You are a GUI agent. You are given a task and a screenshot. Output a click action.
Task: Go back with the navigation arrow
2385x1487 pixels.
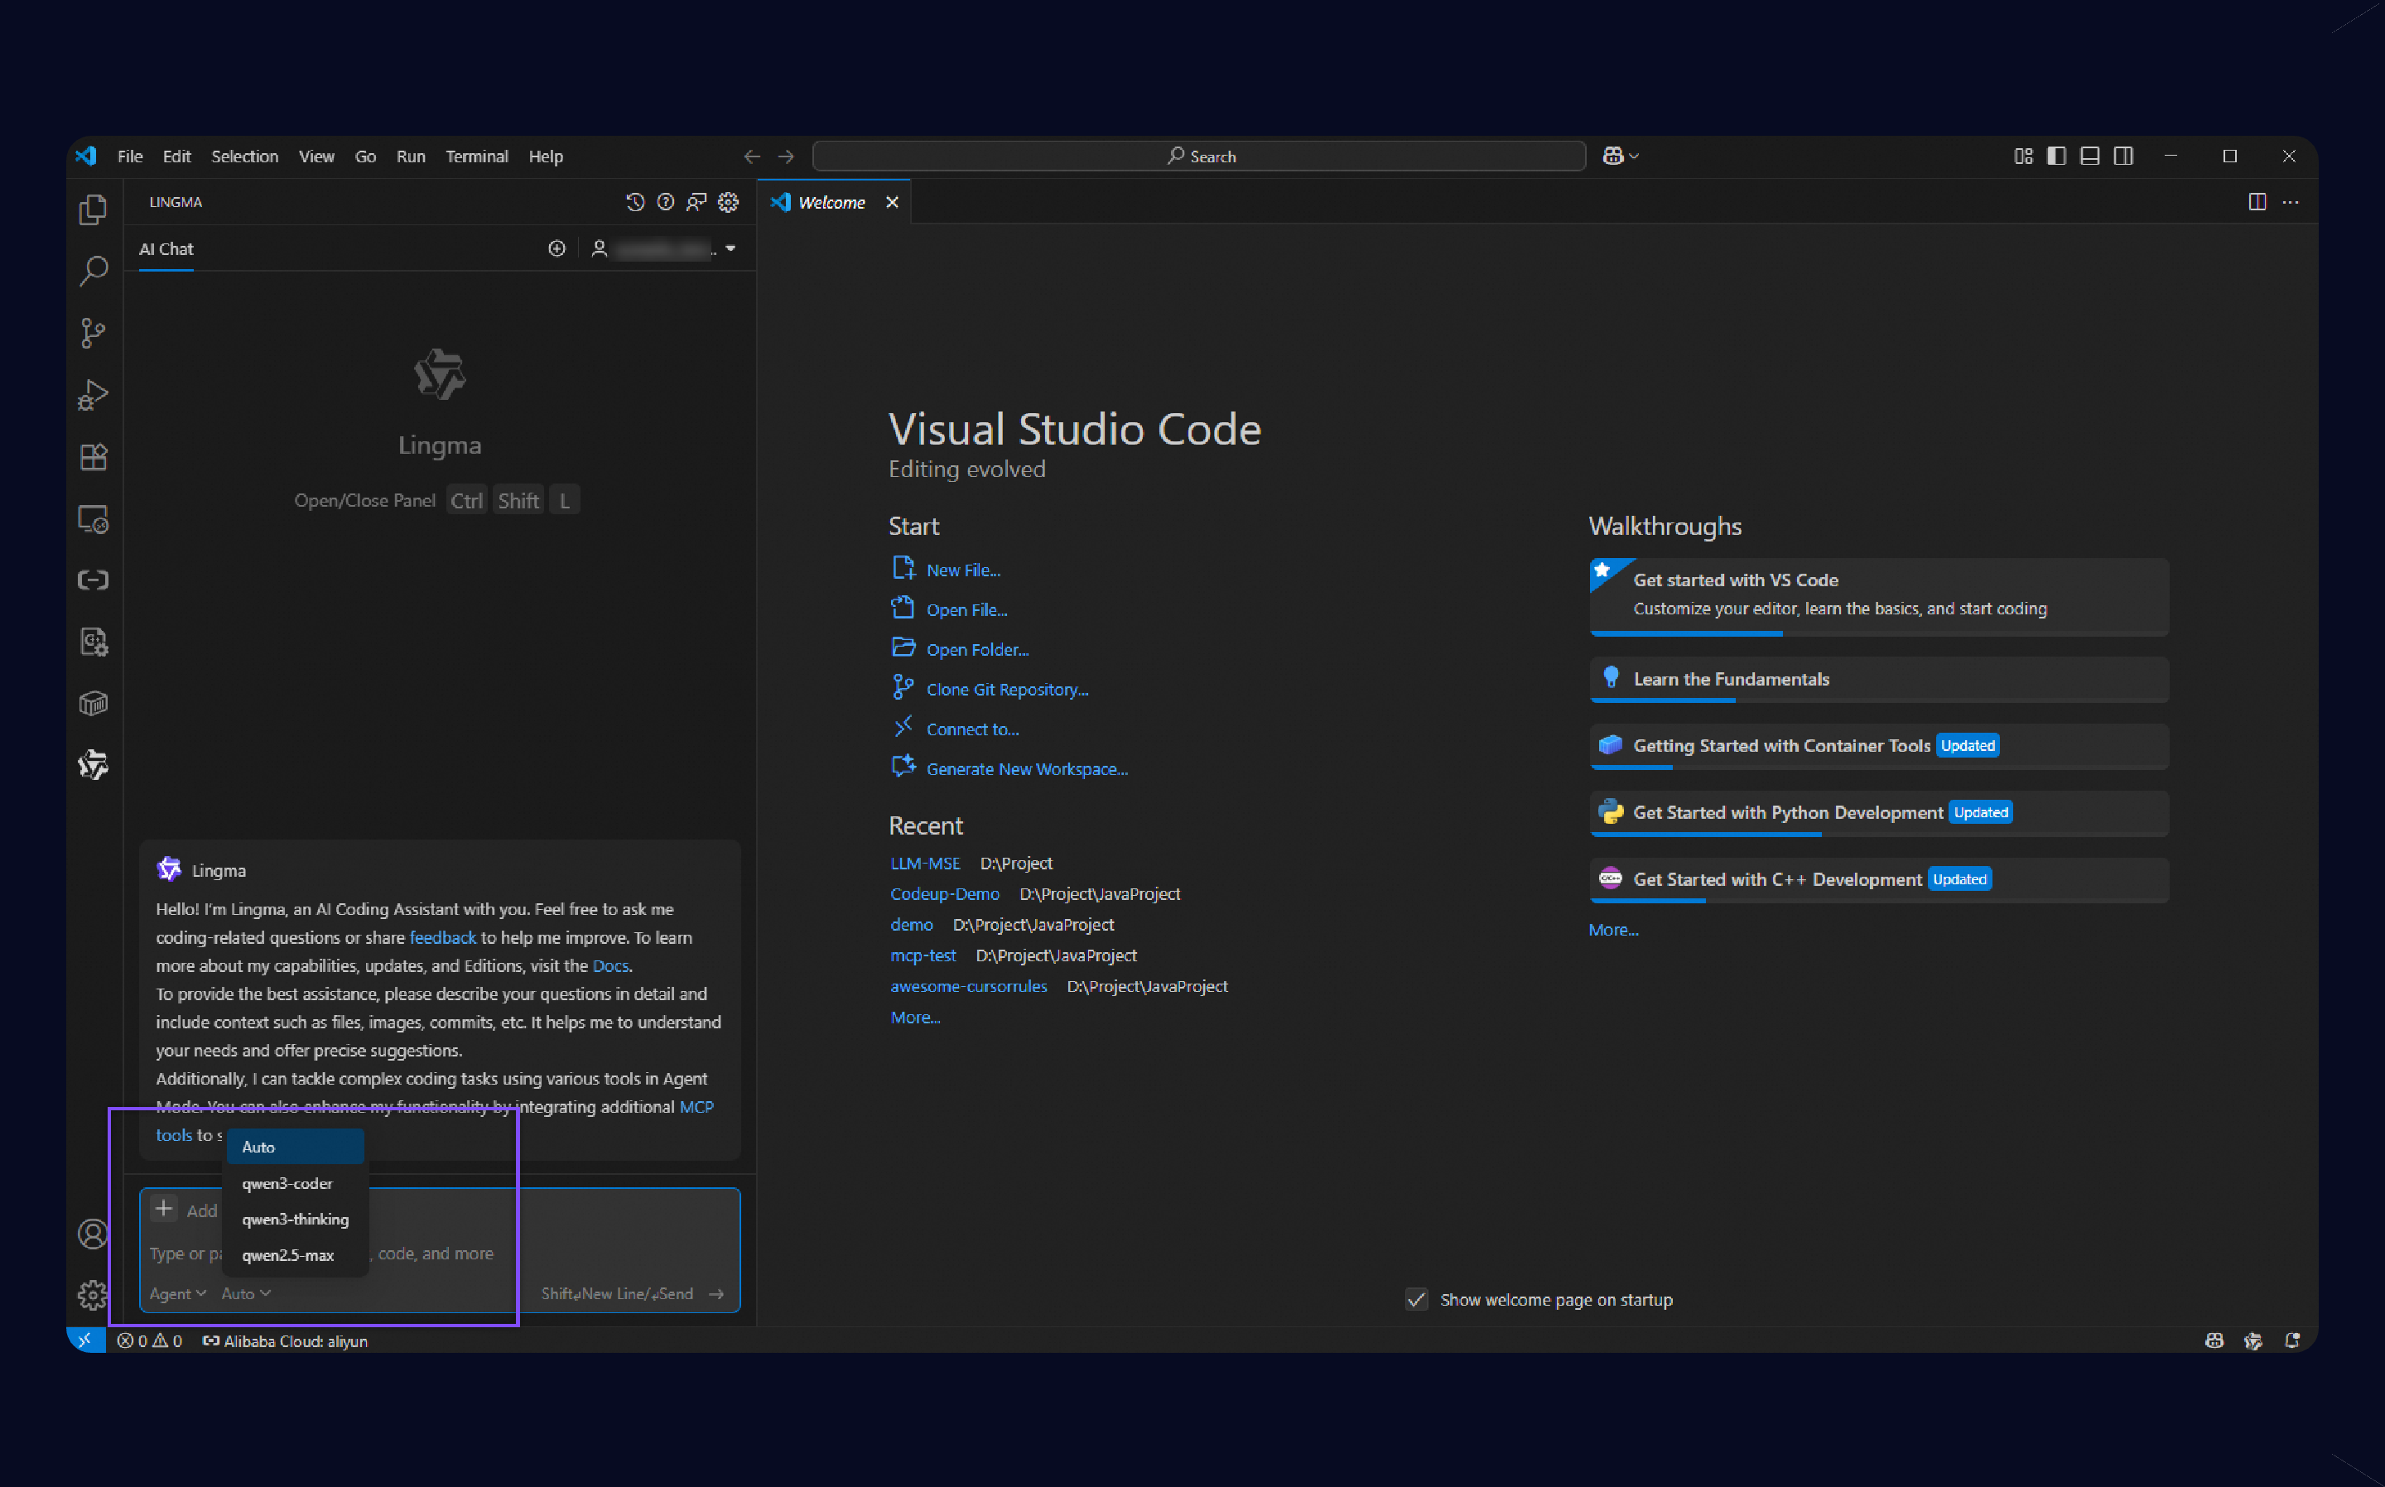point(753,156)
